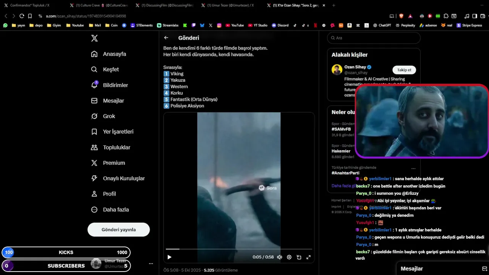This screenshot has height=275, width=489.
Task: Open account options three dots
Action: point(151,264)
